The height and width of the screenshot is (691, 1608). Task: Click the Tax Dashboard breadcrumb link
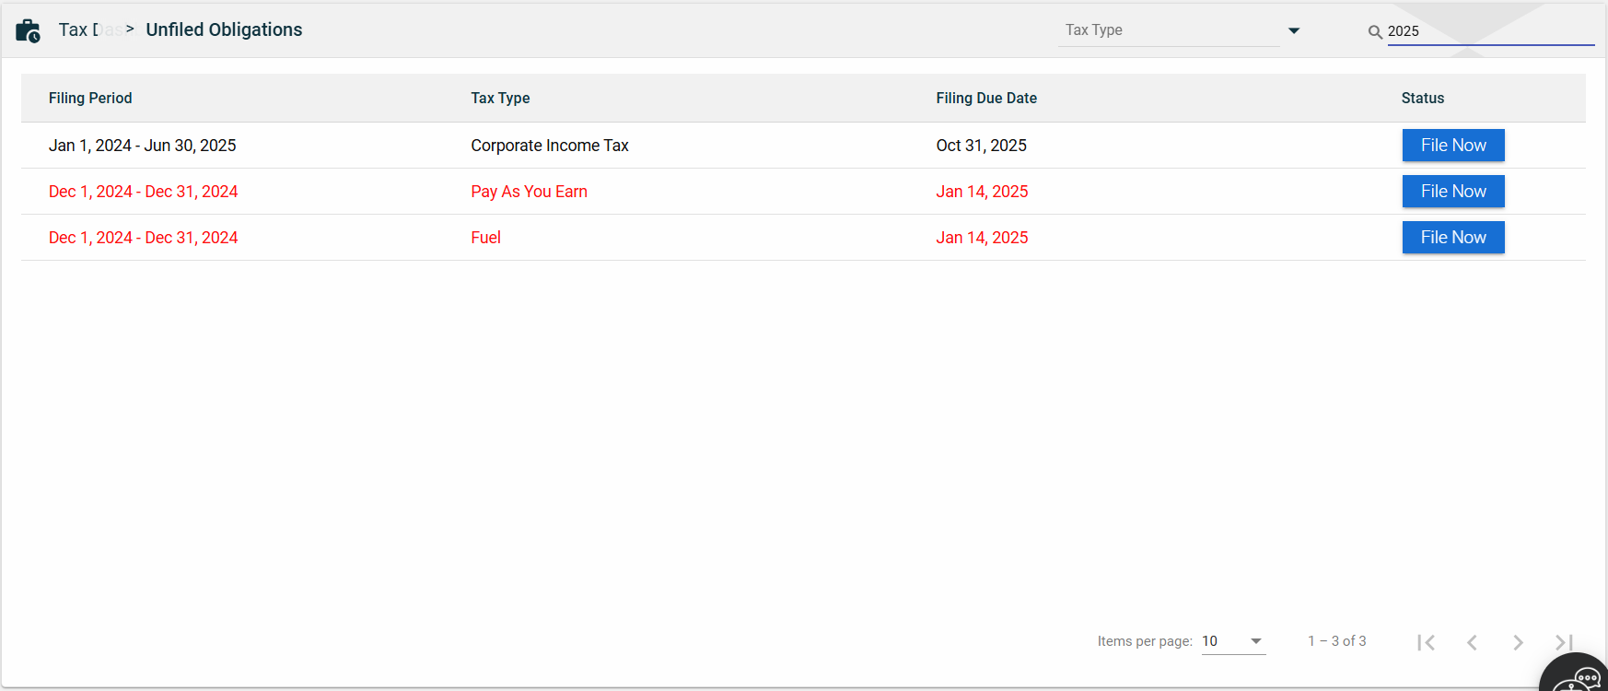pyautogui.click(x=87, y=29)
